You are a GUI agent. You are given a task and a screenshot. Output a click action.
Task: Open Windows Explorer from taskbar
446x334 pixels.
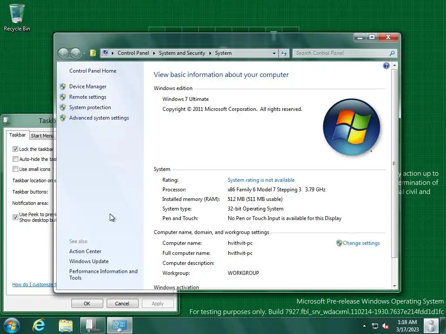66,325
